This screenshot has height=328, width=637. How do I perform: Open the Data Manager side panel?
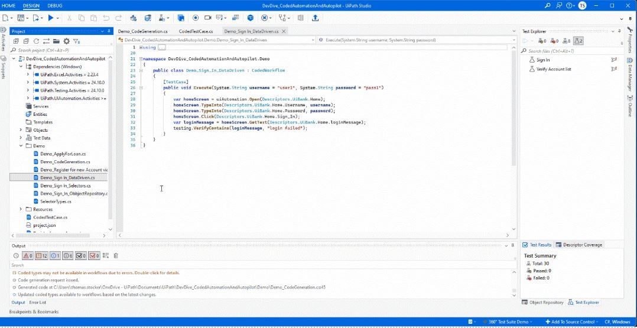pyautogui.click(x=630, y=74)
